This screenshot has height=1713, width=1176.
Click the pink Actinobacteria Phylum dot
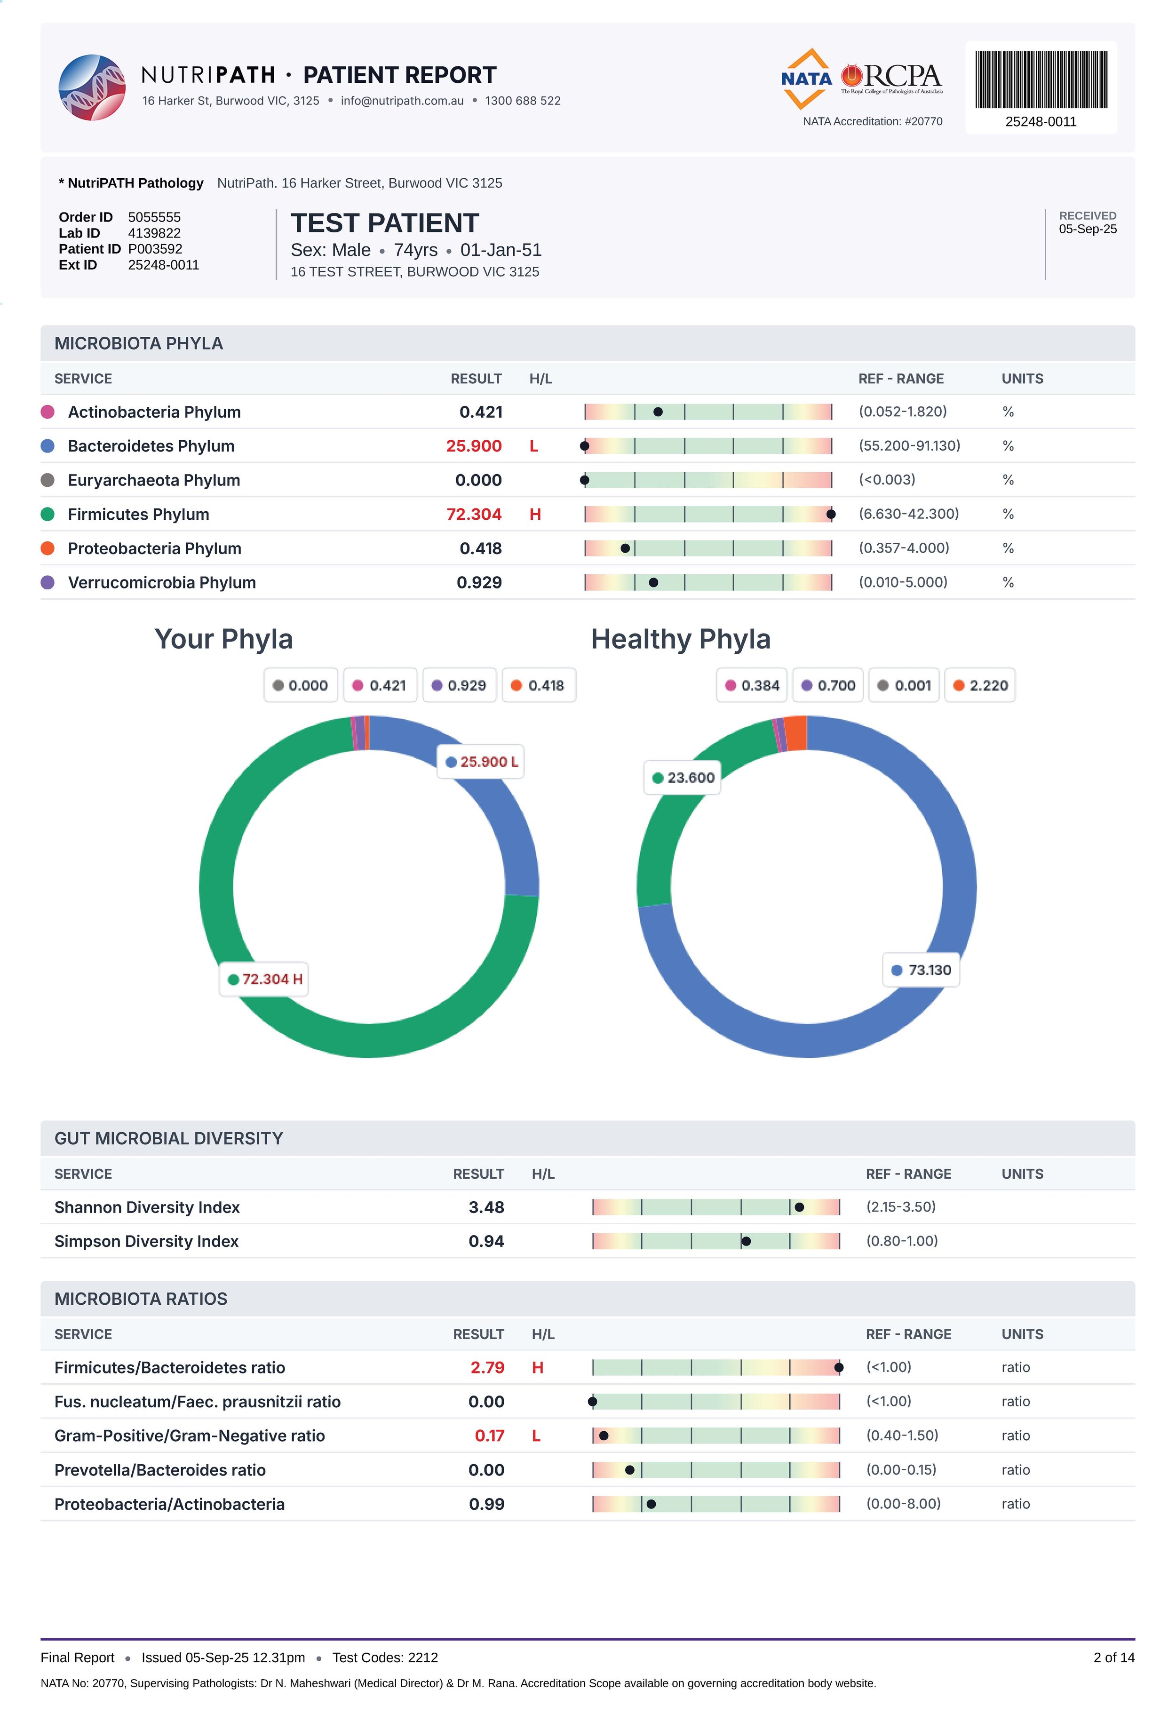point(48,412)
